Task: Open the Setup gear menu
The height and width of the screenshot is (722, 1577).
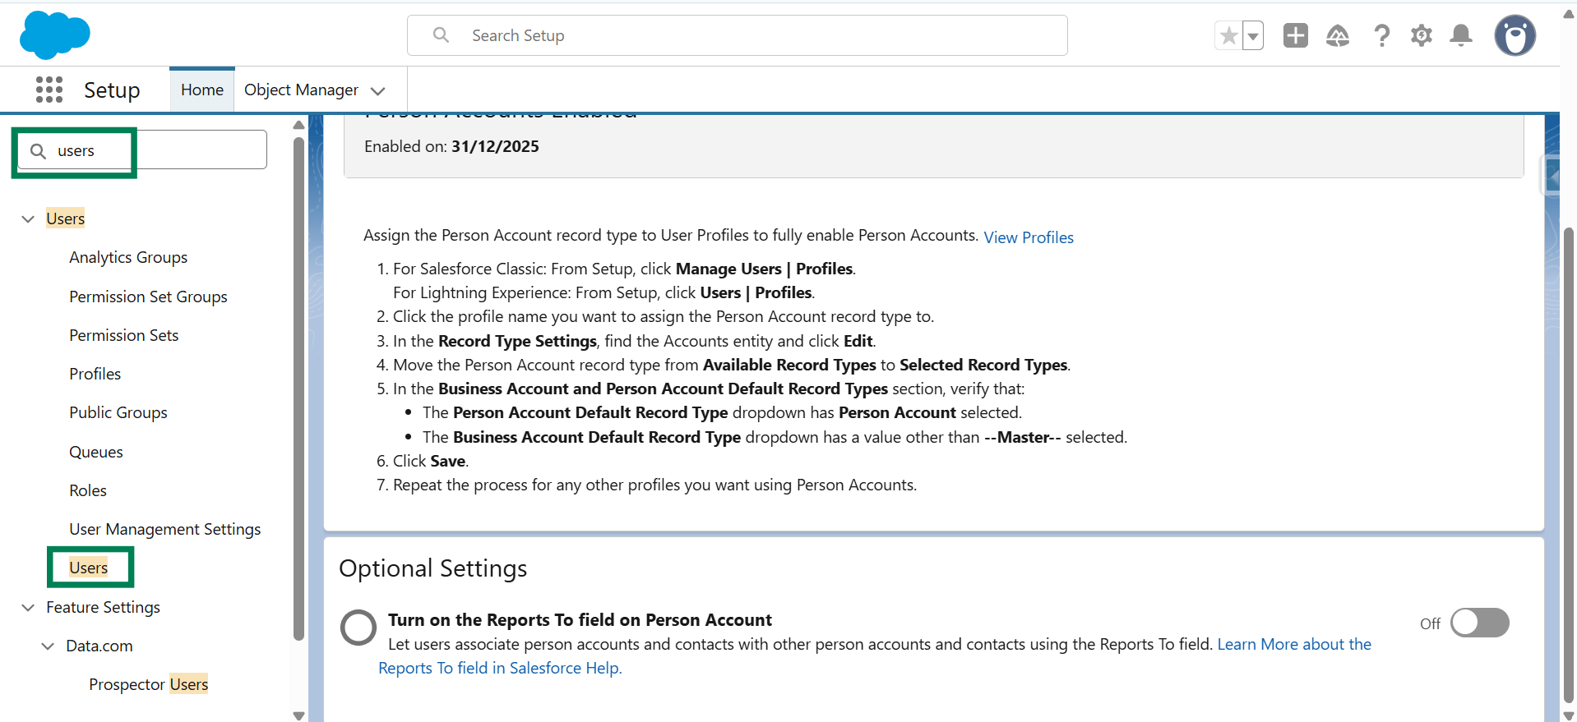Action: coord(1421,35)
